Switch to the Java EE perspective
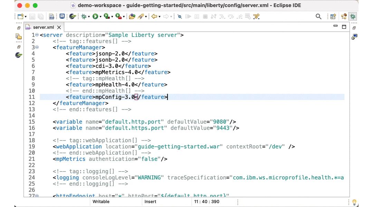Image resolution: width=373 pixels, height=207 pixels. coord(344,17)
